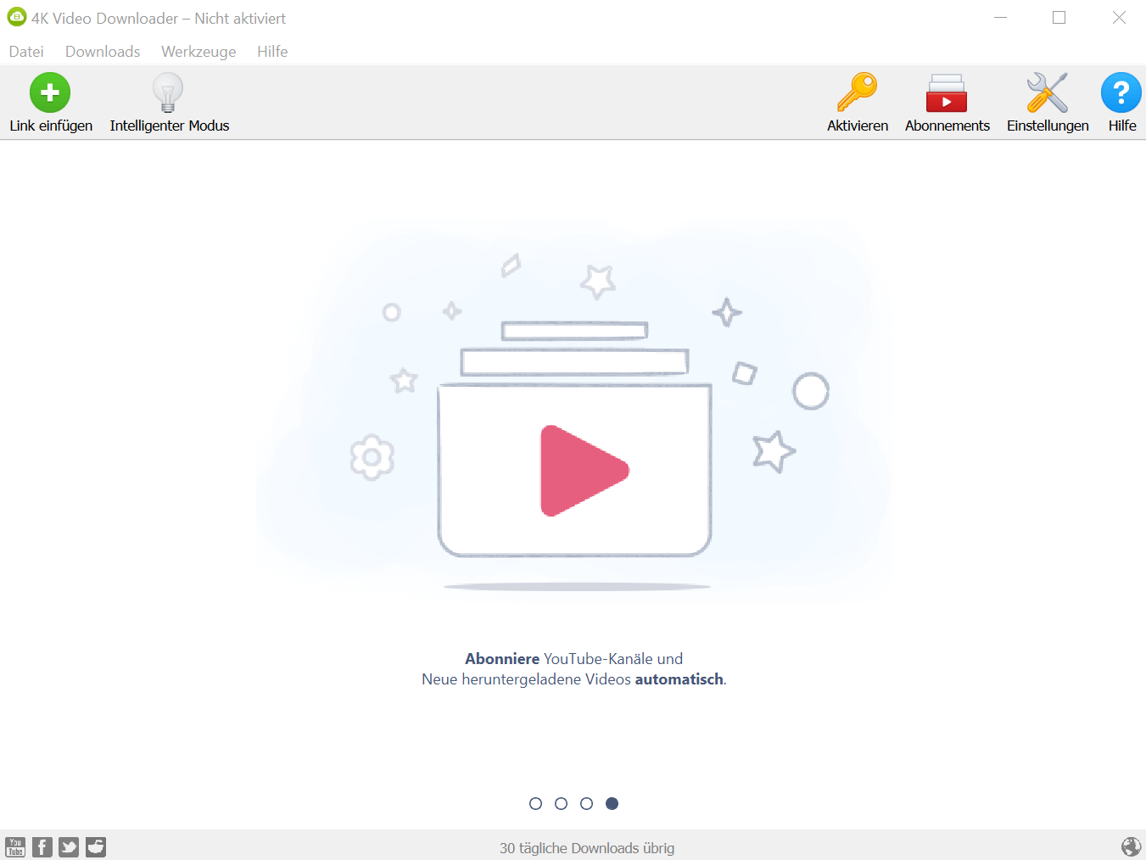
Task: Open the Downloads menu
Action: tap(103, 52)
